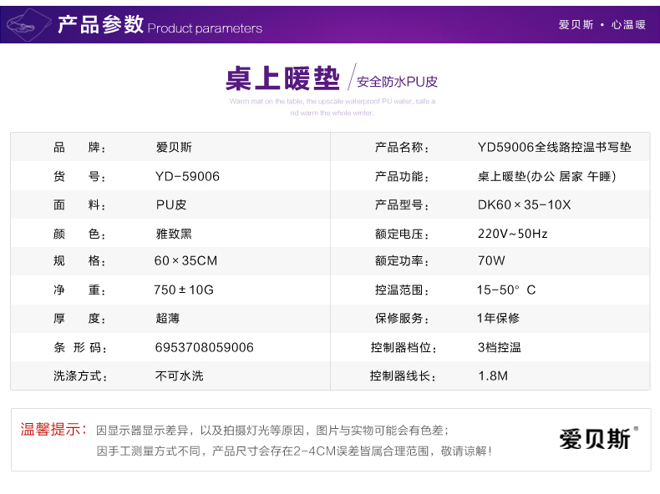Screen dimensions: 660x494
Task: Click the 颜色 label
Action: 79,234
